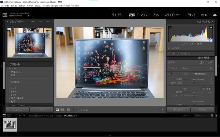
Task: Expand the 周辺光量補正 preset group
Action: click(x=9, y=98)
